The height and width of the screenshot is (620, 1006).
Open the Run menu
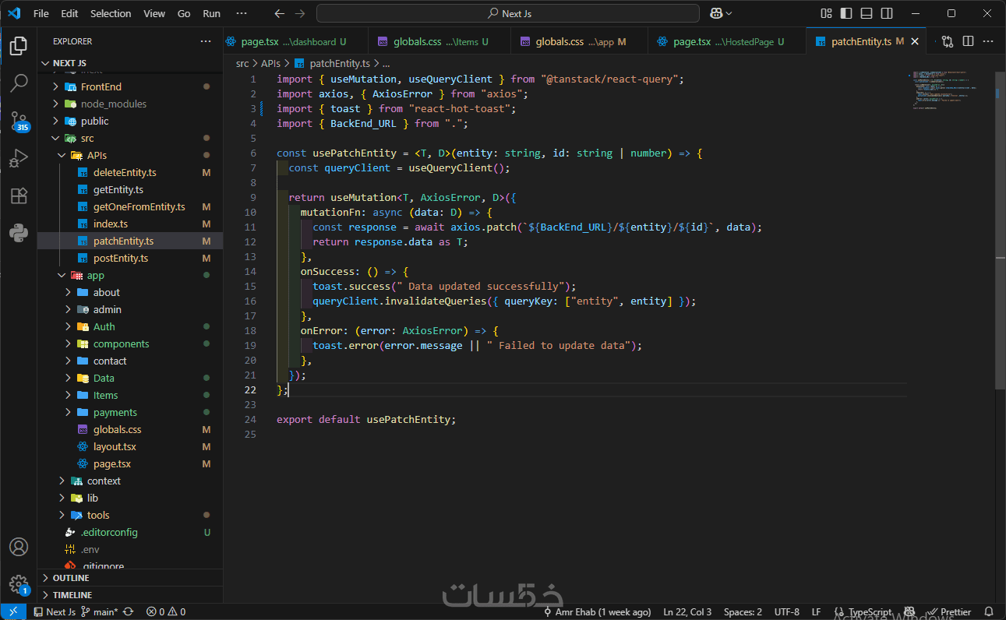click(x=211, y=13)
